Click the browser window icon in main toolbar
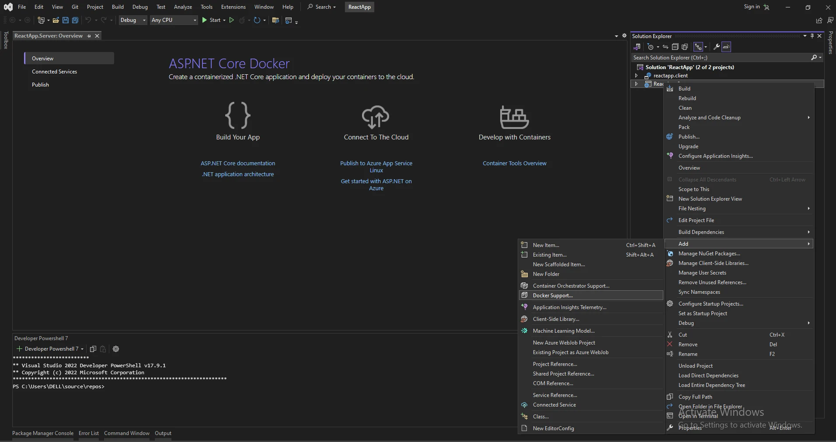The image size is (836, 442). click(289, 20)
